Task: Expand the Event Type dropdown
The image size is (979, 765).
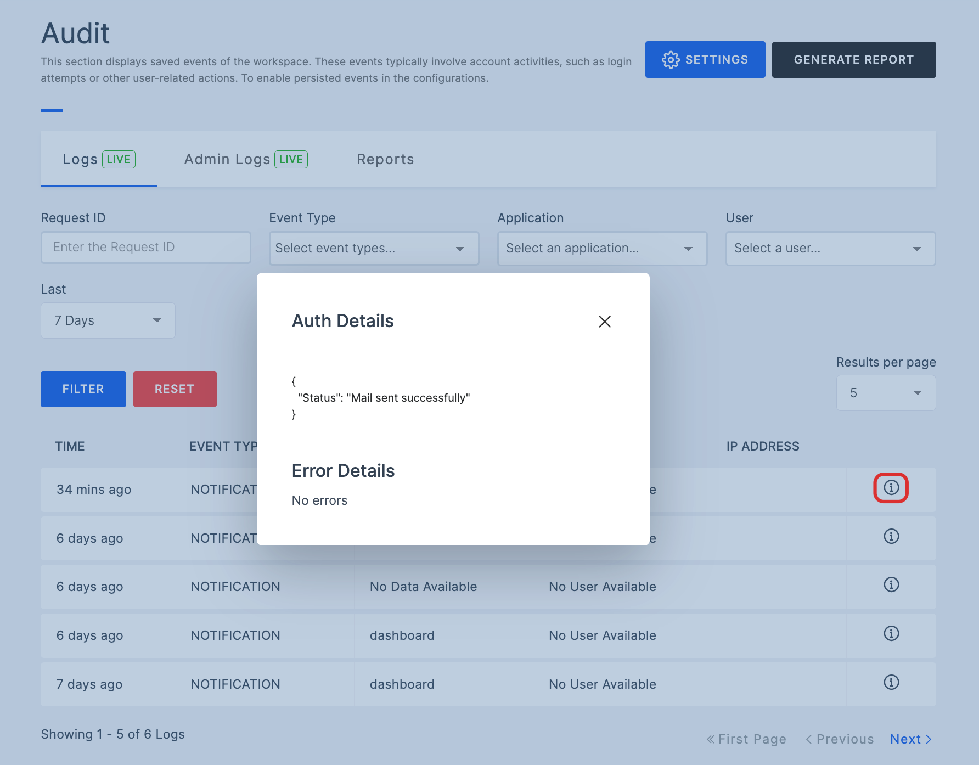Action: pyautogui.click(x=374, y=248)
